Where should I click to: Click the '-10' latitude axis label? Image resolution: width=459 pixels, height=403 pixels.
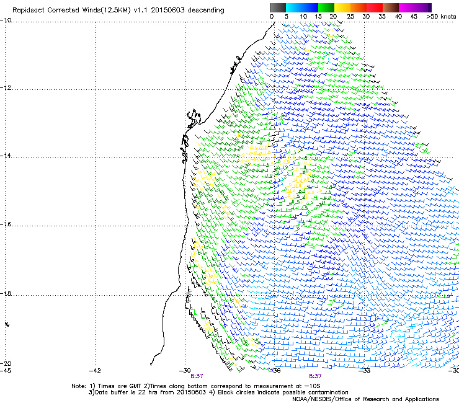6,20
